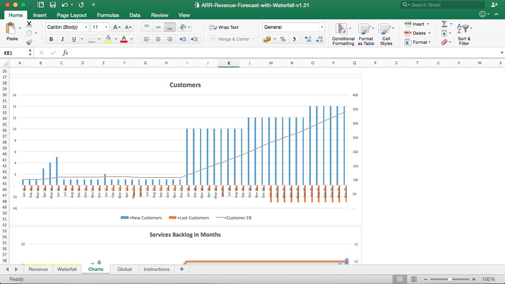Apply the Percent Style format
505x284 pixels.
tap(282, 39)
